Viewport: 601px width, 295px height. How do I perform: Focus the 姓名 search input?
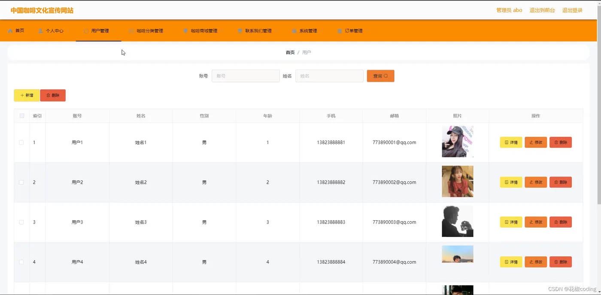[x=329, y=76]
